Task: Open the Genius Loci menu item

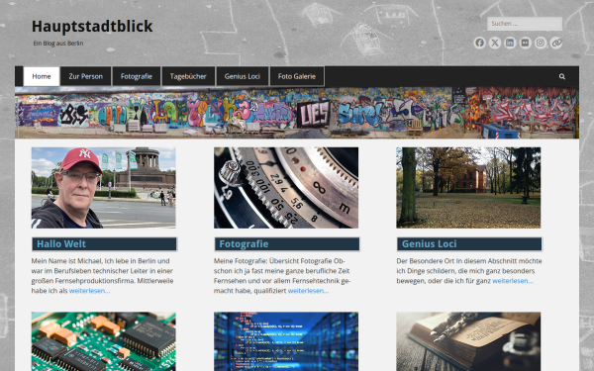Action: pyautogui.click(x=243, y=76)
